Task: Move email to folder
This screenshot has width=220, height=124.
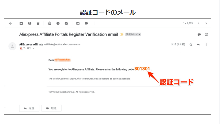Action: point(78,23)
